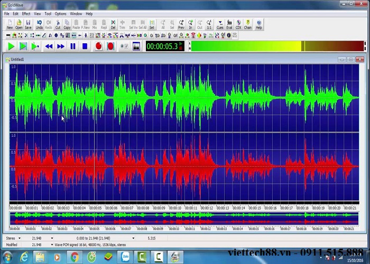This screenshot has width=370, height=264.
Task: Click the Prev zoom icon
Action: 181,24
